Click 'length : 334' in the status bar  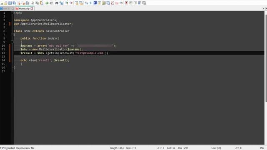117,148
